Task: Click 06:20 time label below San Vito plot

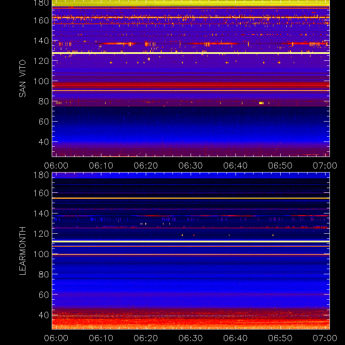Action: pyautogui.click(x=146, y=166)
